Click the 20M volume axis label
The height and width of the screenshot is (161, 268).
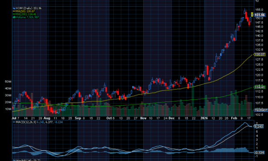click(x=8, y=102)
